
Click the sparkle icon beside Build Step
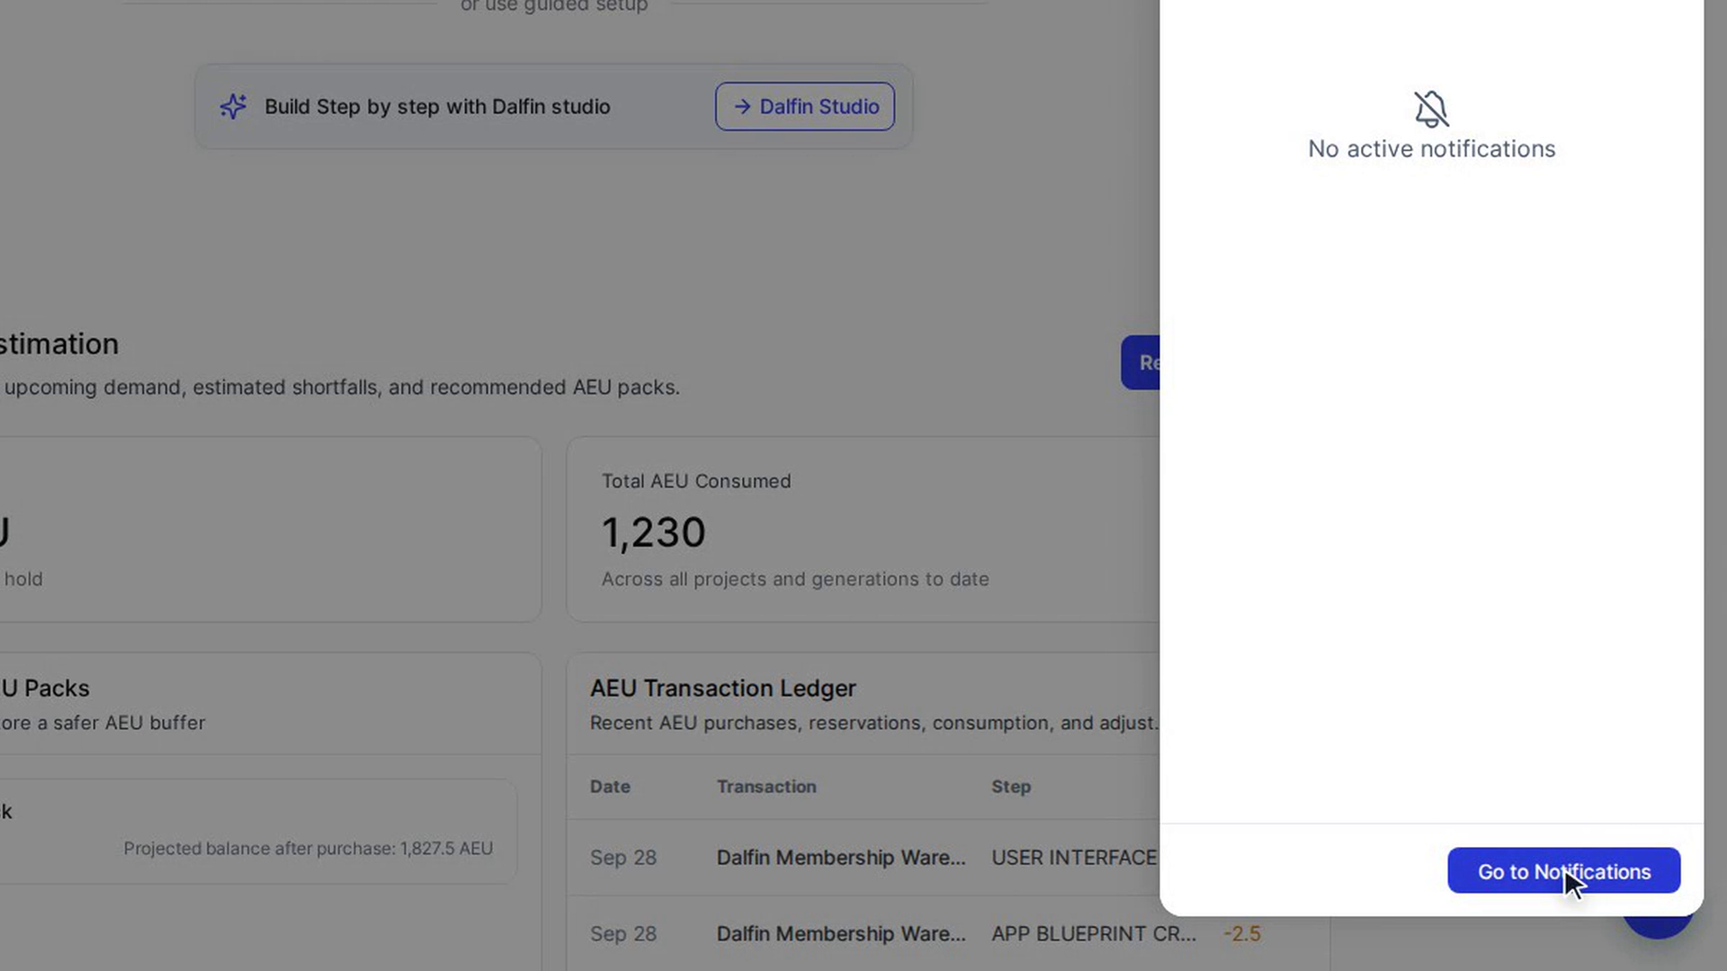pyautogui.click(x=233, y=106)
